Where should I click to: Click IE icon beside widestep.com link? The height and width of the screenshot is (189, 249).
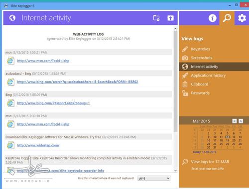(10, 145)
